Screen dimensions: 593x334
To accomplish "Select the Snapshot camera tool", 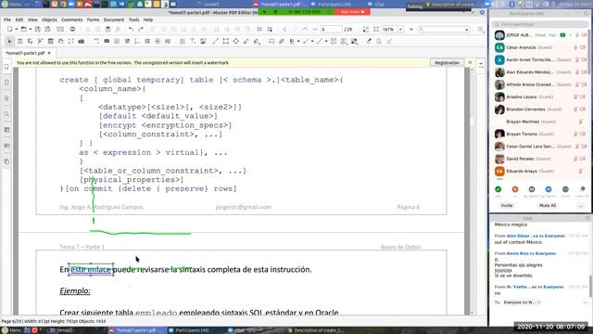I will coord(82,41).
